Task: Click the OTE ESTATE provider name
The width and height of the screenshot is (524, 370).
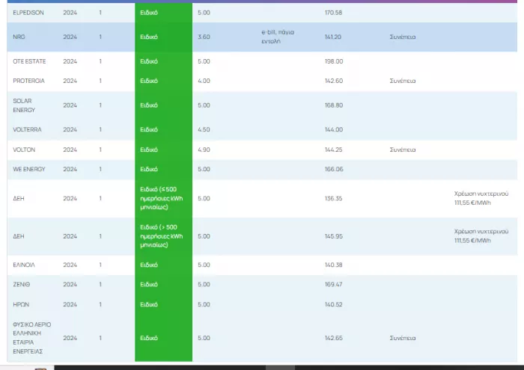Action: pyautogui.click(x=29, y=61)
